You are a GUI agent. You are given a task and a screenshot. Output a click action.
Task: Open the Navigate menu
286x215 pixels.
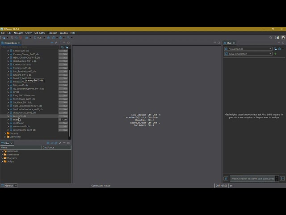point(18,33)
